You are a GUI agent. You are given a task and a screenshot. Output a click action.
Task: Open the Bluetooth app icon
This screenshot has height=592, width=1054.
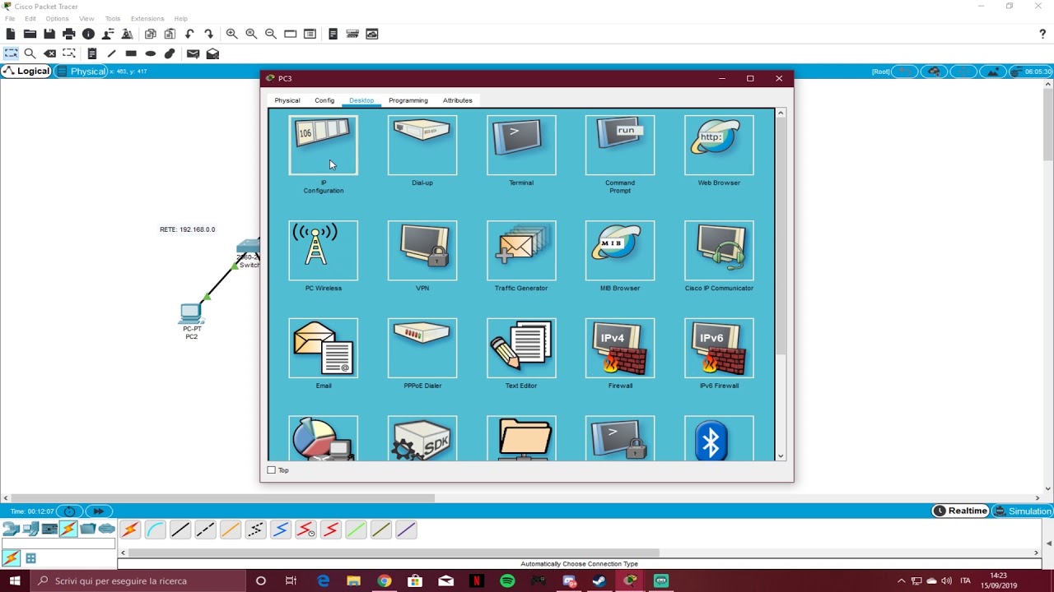tap(719, 438)
